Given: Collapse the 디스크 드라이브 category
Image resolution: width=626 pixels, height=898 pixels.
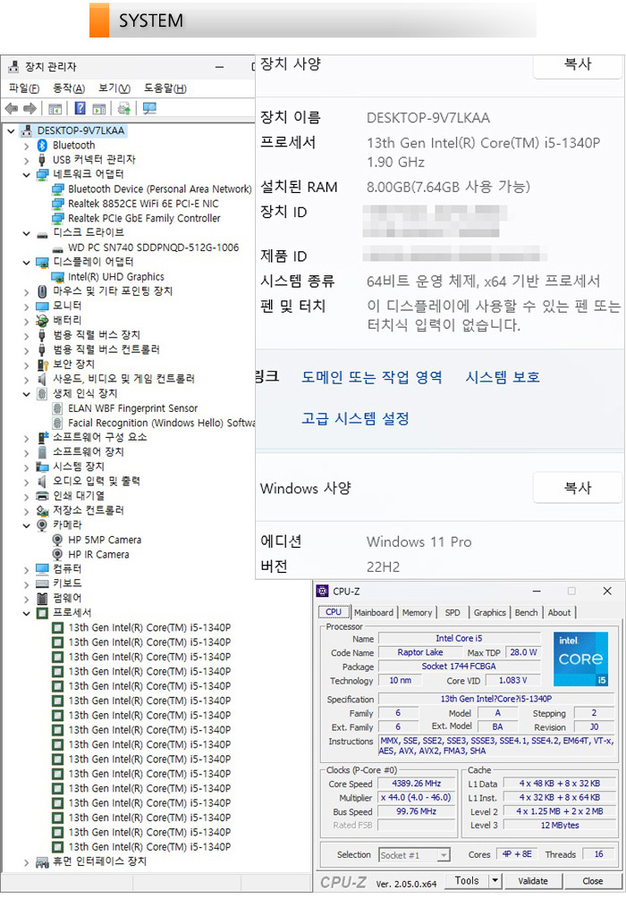Looking at the screenshot, I should tap(26, 233).
